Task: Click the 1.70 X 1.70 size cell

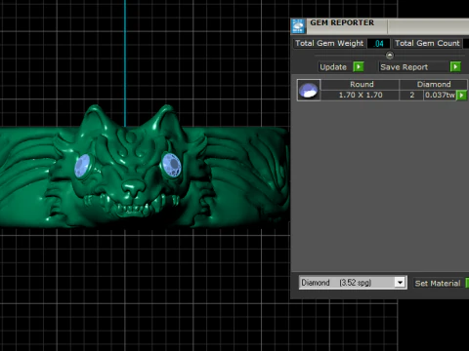Action: tap(361, 95)
